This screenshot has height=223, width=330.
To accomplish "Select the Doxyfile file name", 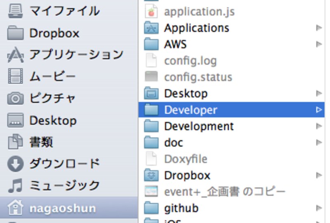I will tap(186, 160).
